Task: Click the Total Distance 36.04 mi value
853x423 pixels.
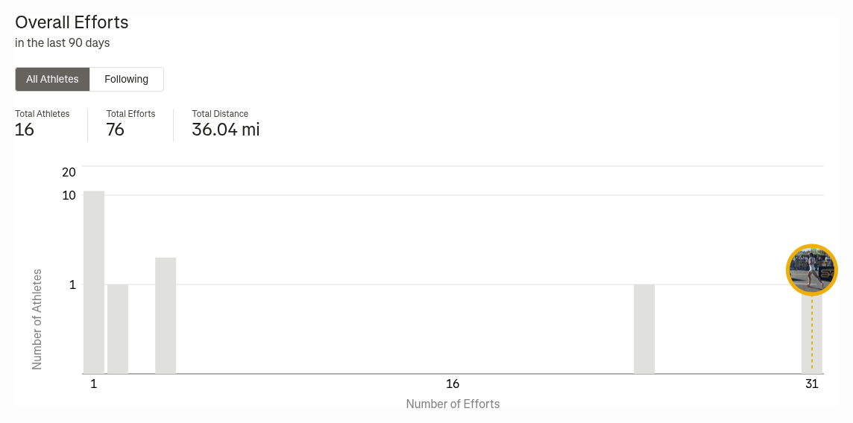Action: tap(226, 130)
